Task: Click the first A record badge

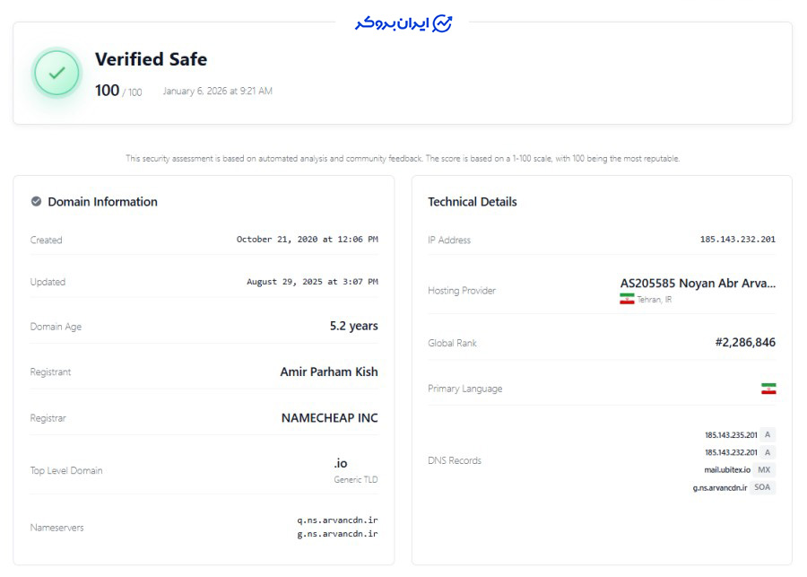Action: click(768, 434)
